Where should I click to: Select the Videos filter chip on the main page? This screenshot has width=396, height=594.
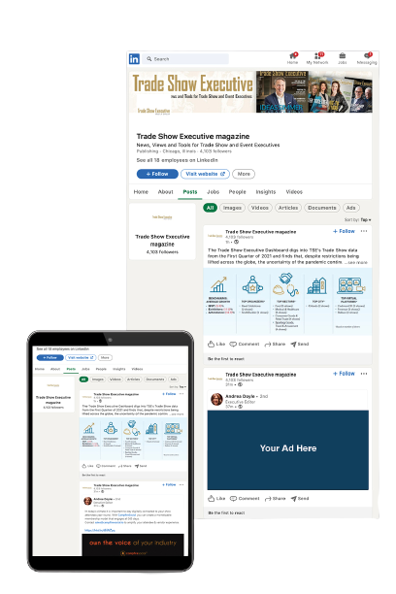point(260,208)
